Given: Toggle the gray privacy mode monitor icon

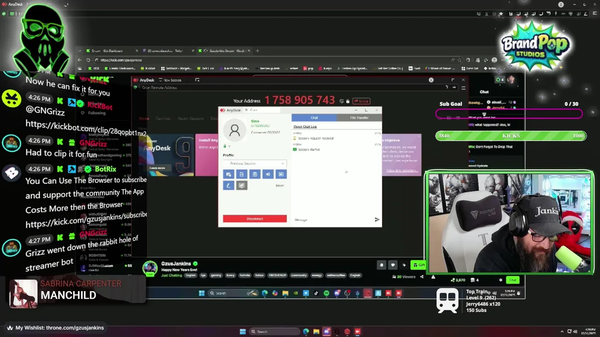Looking at the screenshot, I should click(x=241, y=185).
